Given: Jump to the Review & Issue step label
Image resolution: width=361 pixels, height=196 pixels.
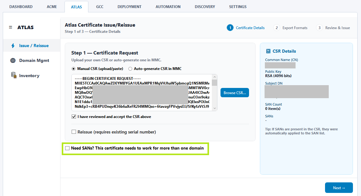Looking at the screenshot, I should point(337,28).
